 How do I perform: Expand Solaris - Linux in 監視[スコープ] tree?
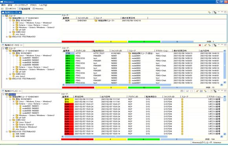14,25
